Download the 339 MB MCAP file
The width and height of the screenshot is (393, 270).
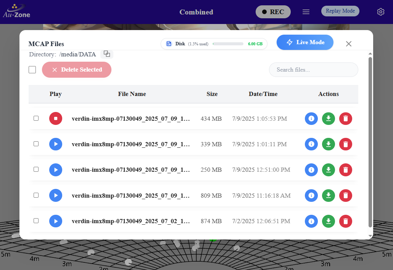pyautogui.click(x=329, y=144)
